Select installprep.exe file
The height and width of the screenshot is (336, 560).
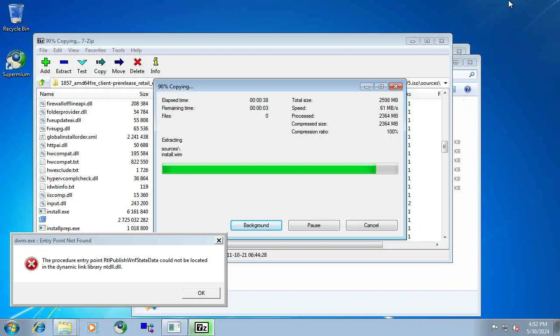[x=63, y=228]
